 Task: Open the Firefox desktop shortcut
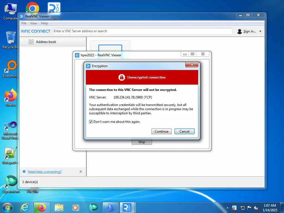point(11,98)
